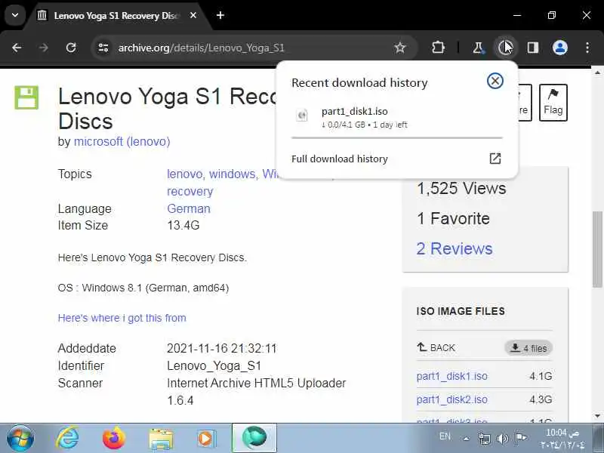Download part1_disk2.iso from file list
The width and height of the screenshot is (604, 453).
tap(451, 399)
